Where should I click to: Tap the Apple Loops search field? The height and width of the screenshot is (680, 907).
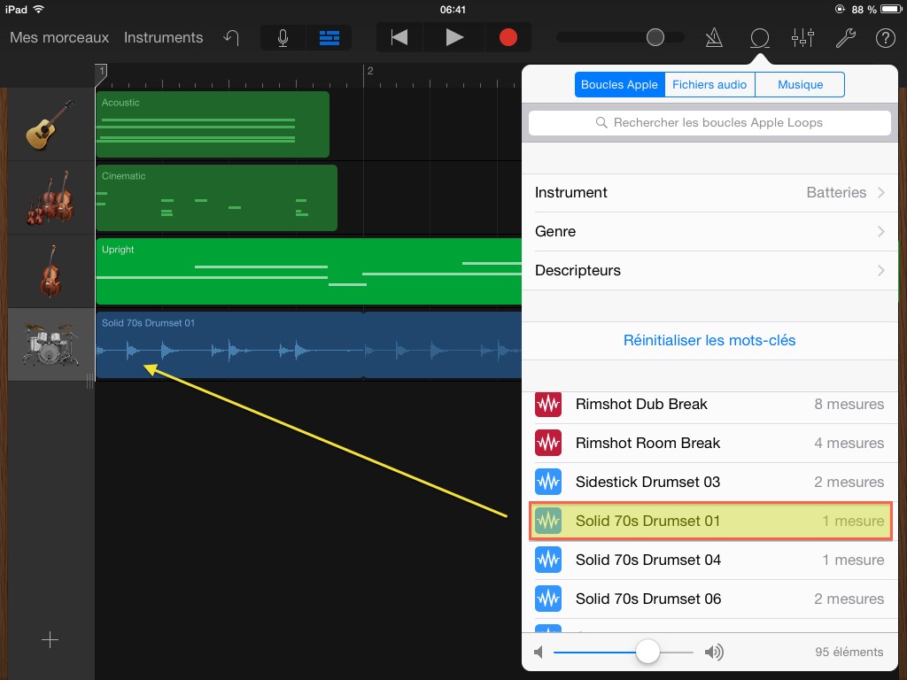709,122
